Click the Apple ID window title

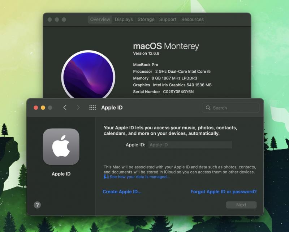[x=112, y=108]
